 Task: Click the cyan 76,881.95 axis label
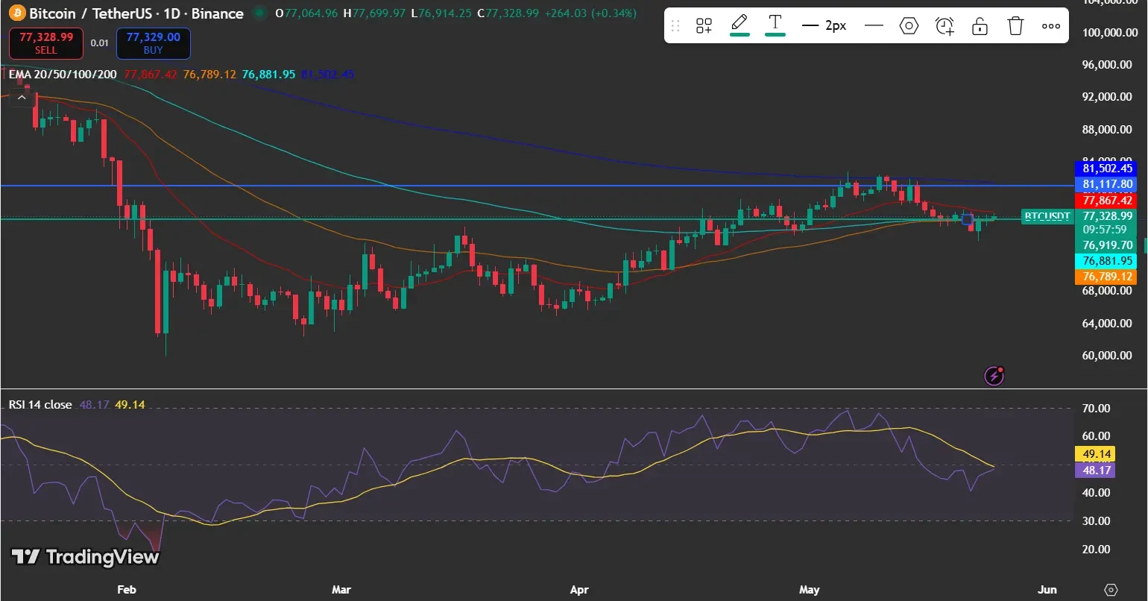(1106, 261)
